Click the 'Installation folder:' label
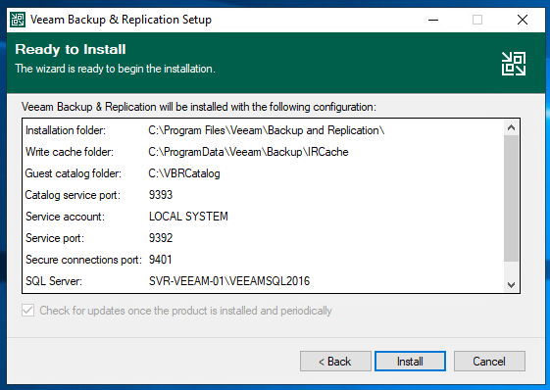 click(66, 130)
